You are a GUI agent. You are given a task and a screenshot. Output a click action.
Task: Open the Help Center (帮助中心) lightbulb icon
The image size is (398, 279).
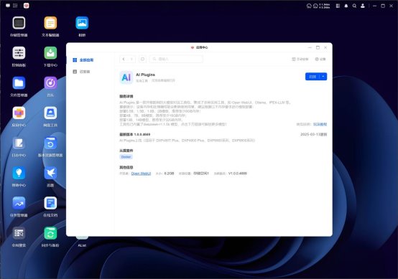point(19,173)
